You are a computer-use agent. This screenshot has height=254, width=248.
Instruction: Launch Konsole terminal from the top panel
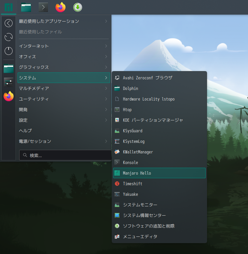coord(43,7)
